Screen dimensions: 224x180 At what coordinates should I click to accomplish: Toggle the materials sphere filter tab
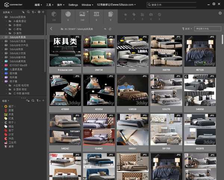coord(68,15)
